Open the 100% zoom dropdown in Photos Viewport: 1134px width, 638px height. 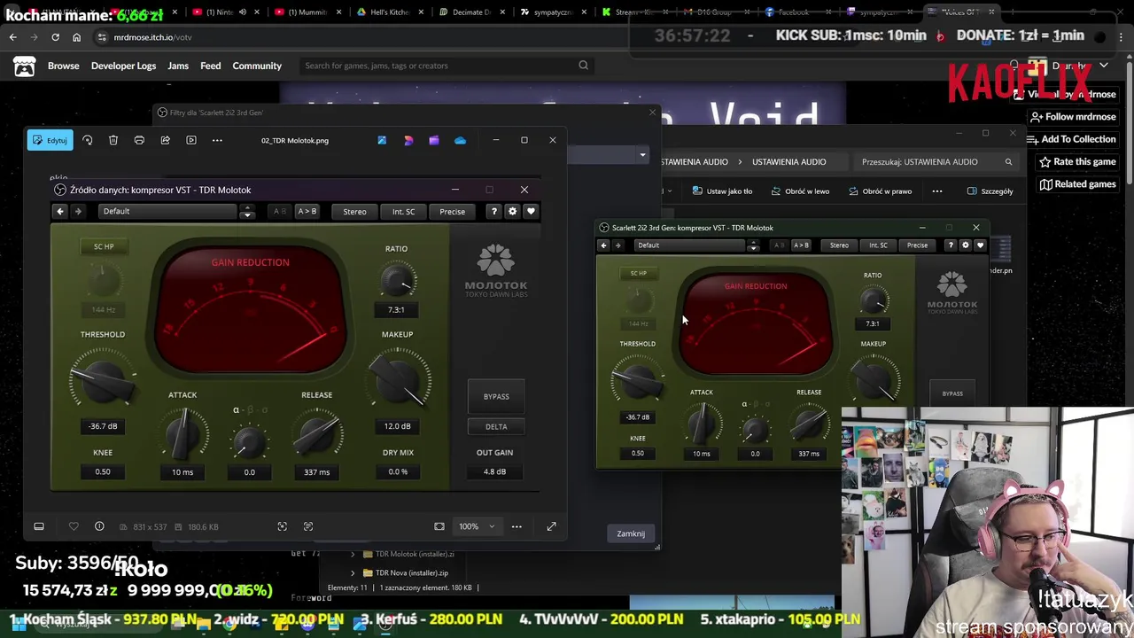477,526
